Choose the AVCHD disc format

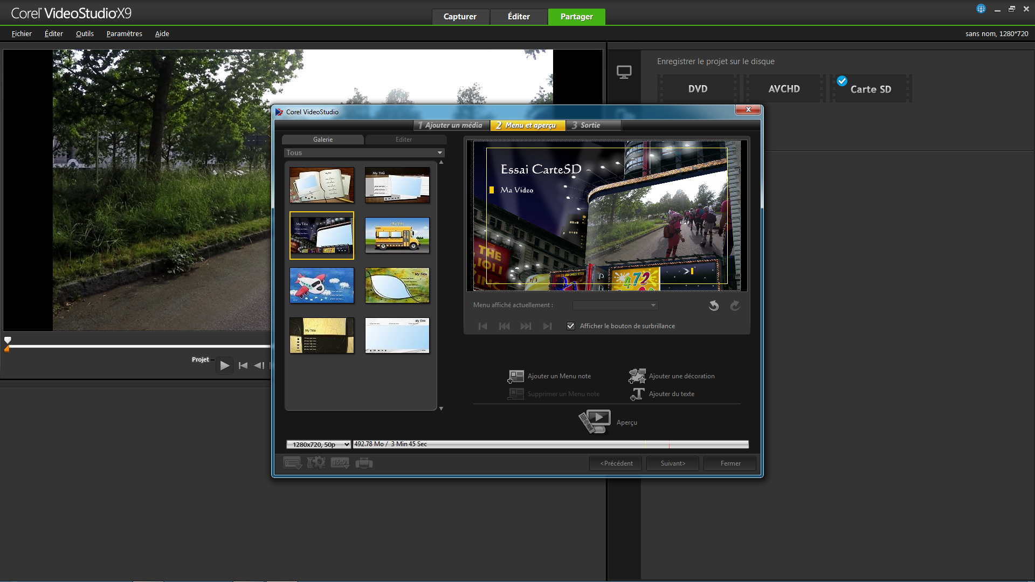(x=784, y=89)
